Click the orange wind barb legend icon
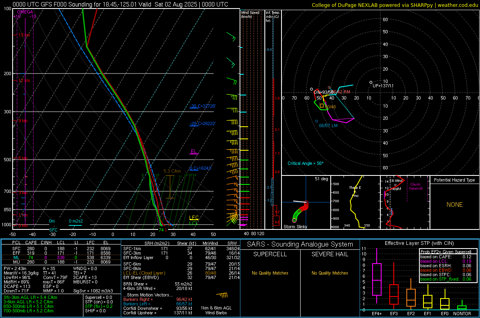480x318 pixels. point(222,295)
